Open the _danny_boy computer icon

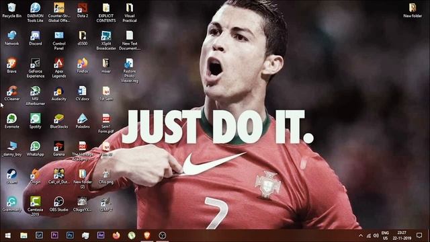12,149
